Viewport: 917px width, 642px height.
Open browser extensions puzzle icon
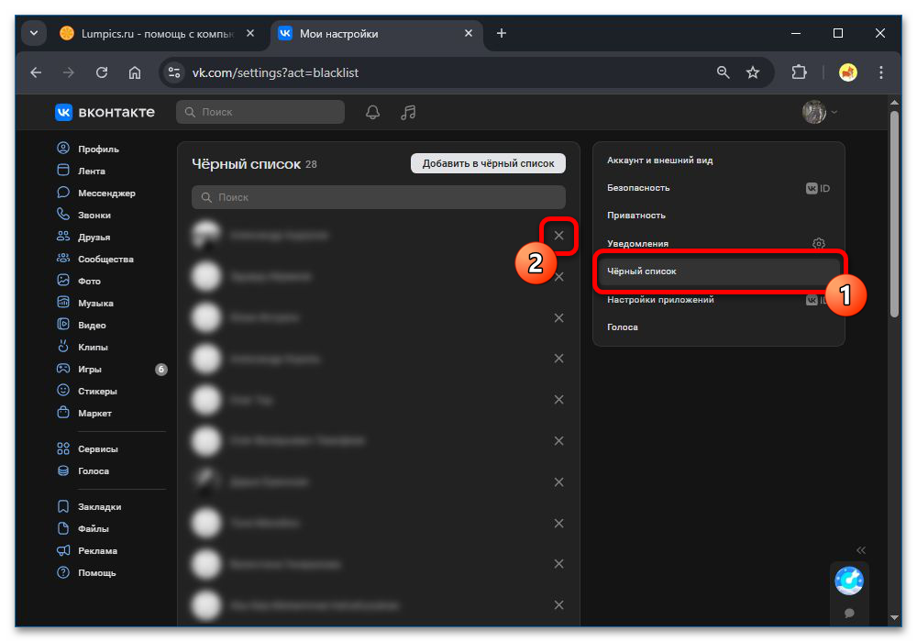(x=799, y=72)
